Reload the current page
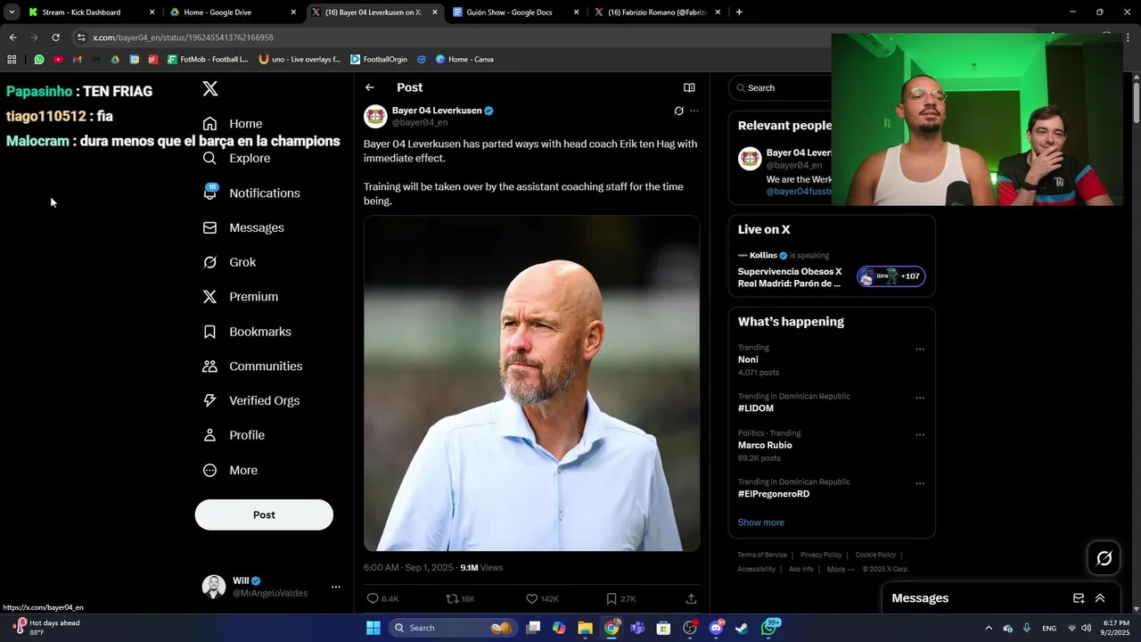 click(x=55, y=37)
